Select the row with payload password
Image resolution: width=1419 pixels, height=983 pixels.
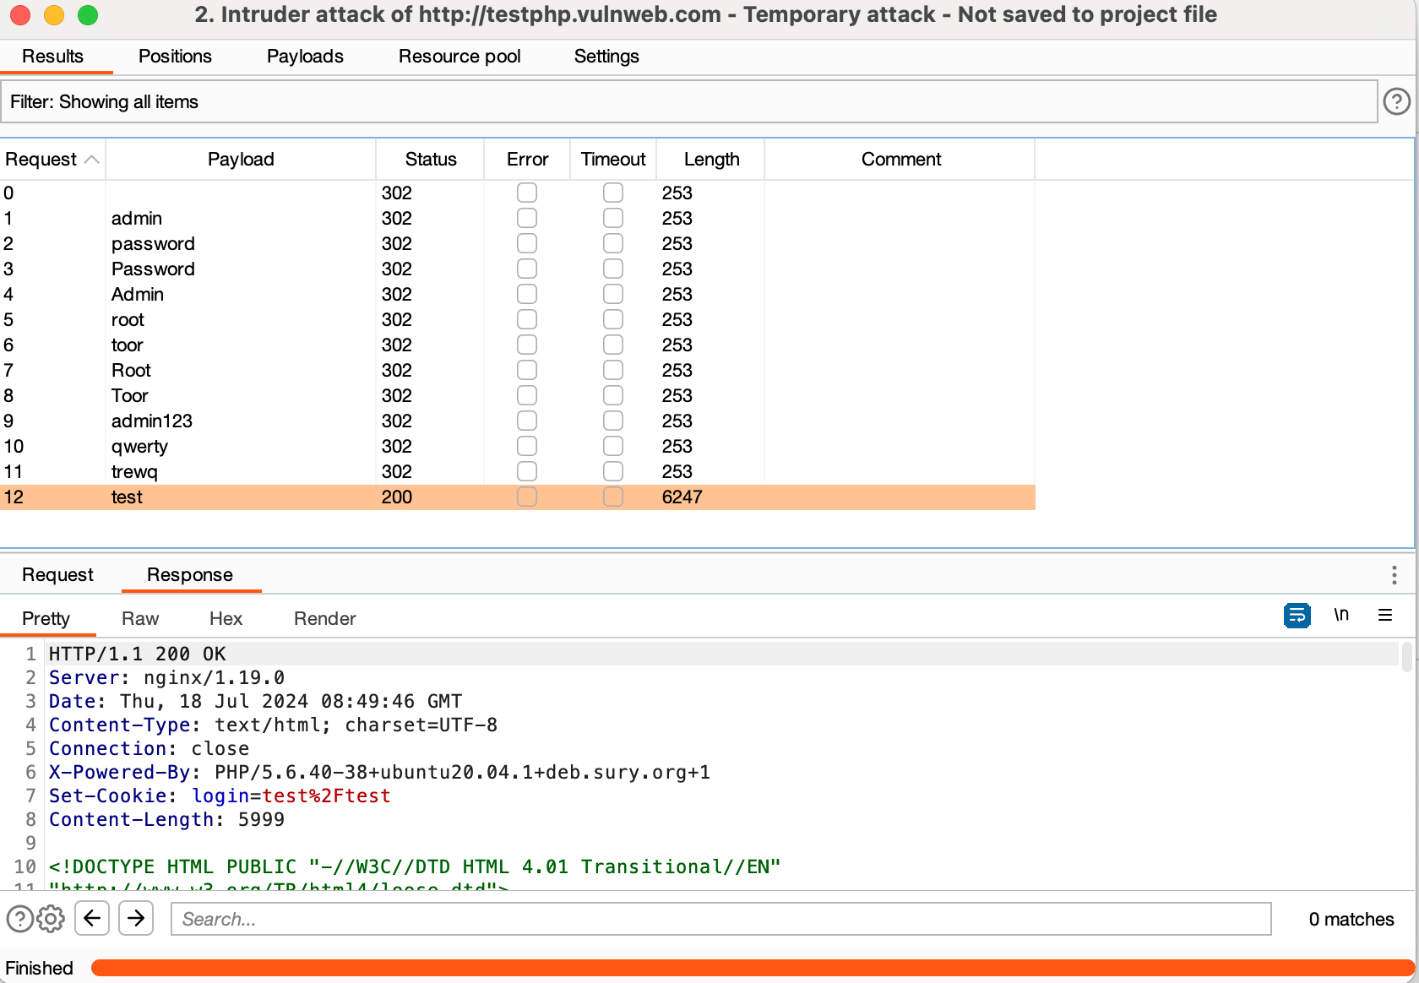[x=518, y=243]
